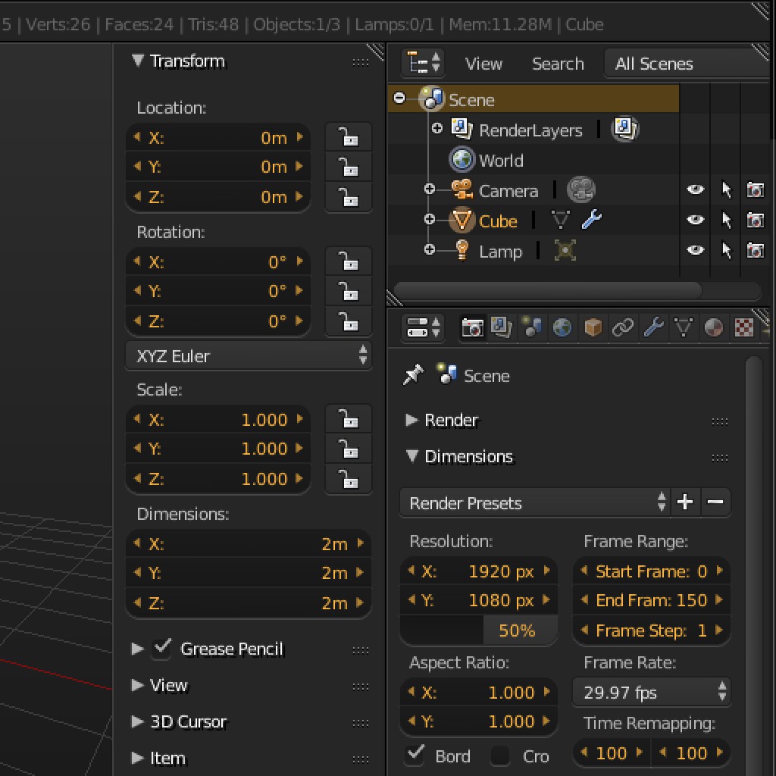
Task: Switch to the Material properties sphere tab
Action: coord(712,327)
